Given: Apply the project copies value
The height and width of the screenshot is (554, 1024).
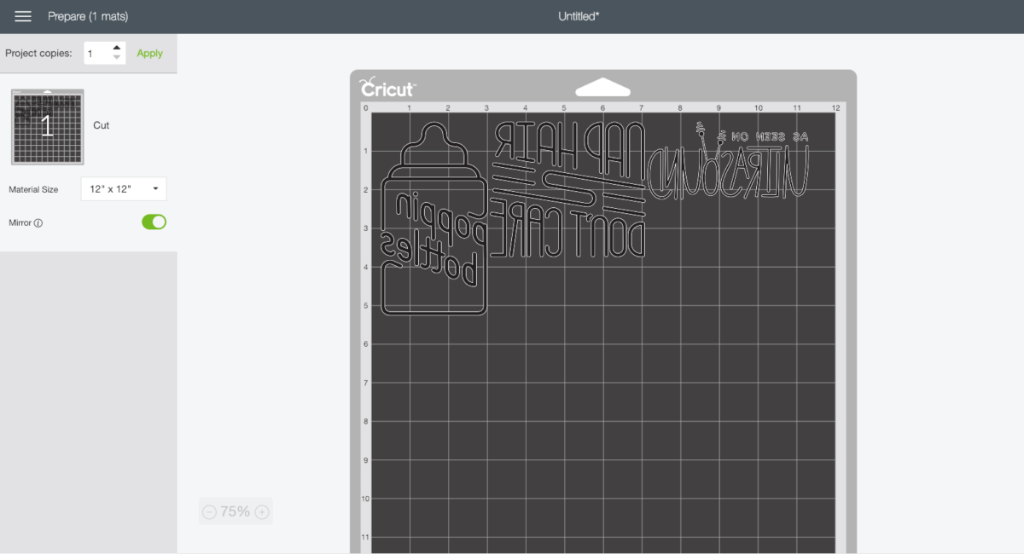Looking at the screenshot, I should tap(149, 53).
